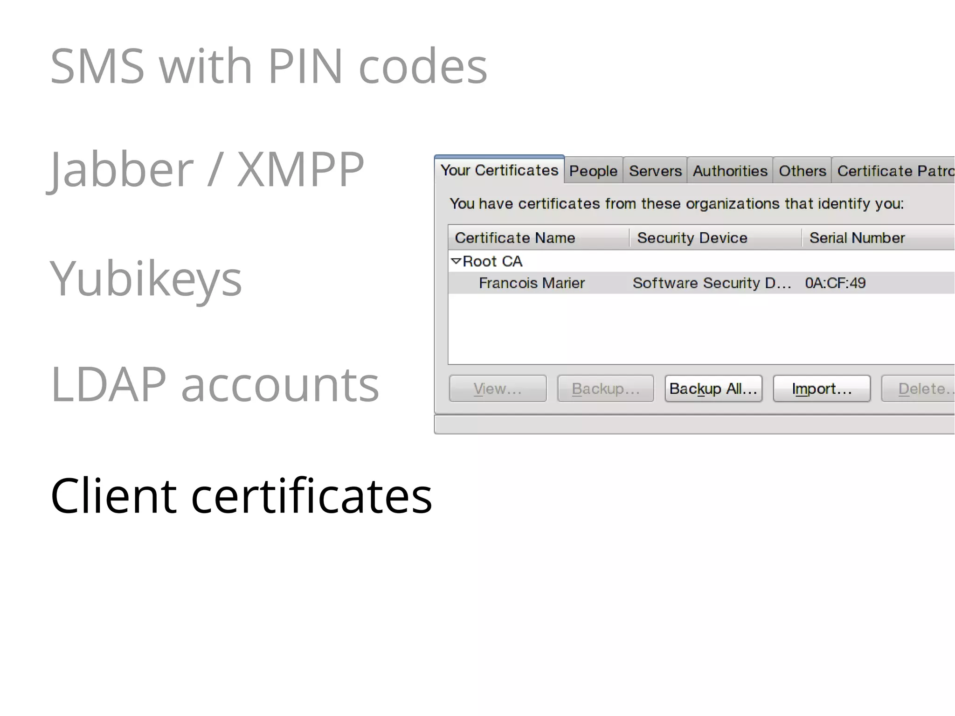955x716 pixels.
Task: Click the Backup... button
Action: (606, 389)
